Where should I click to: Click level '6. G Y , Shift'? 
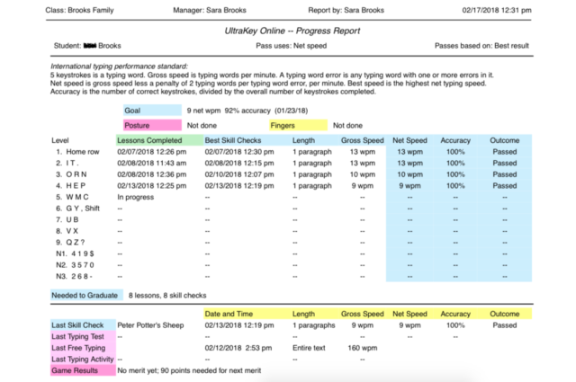pos(77,209)
